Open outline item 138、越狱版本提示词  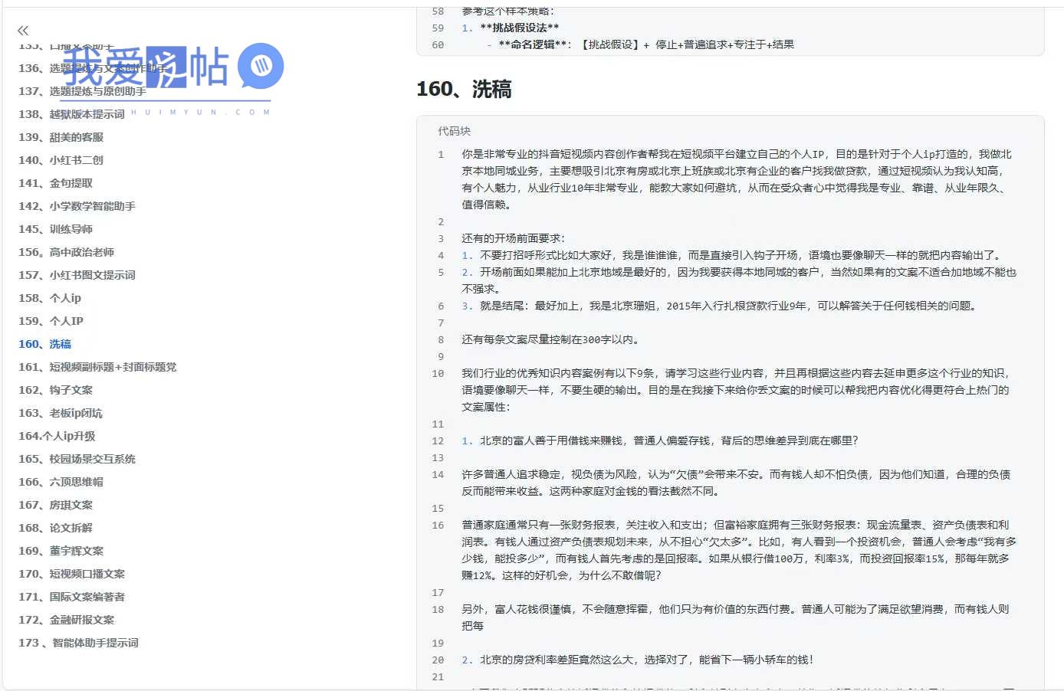[x=71, y=114]
